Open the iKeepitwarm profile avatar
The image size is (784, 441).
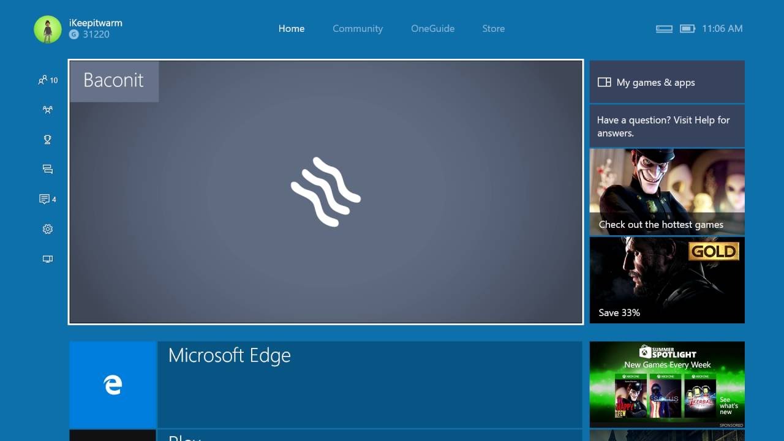coord(48,29)
